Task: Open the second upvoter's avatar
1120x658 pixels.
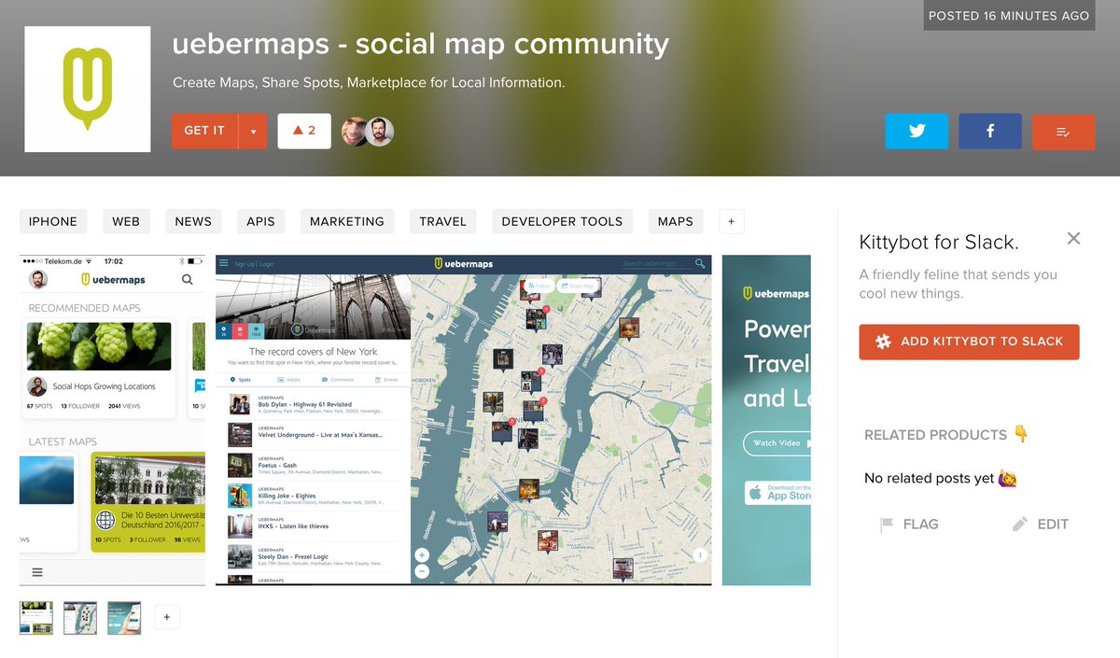Action: point(379,132)
